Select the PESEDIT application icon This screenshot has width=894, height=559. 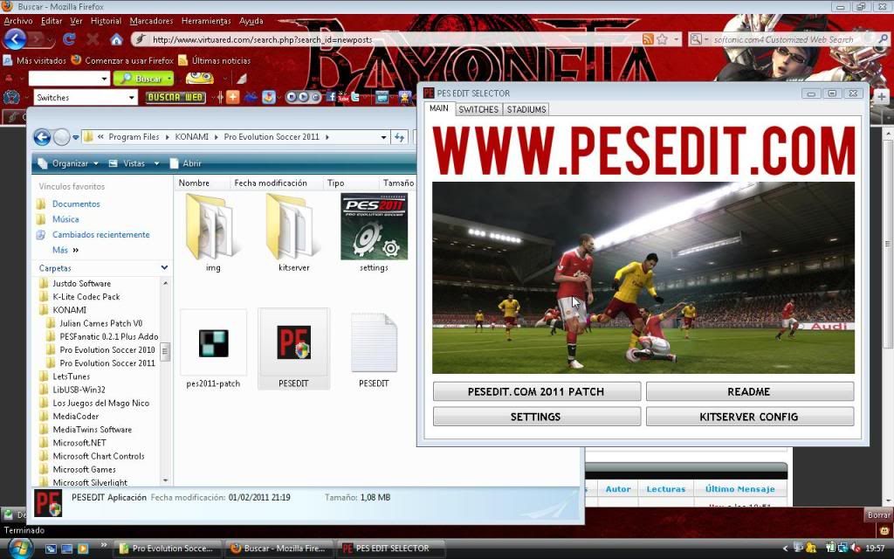click(293, 343)
